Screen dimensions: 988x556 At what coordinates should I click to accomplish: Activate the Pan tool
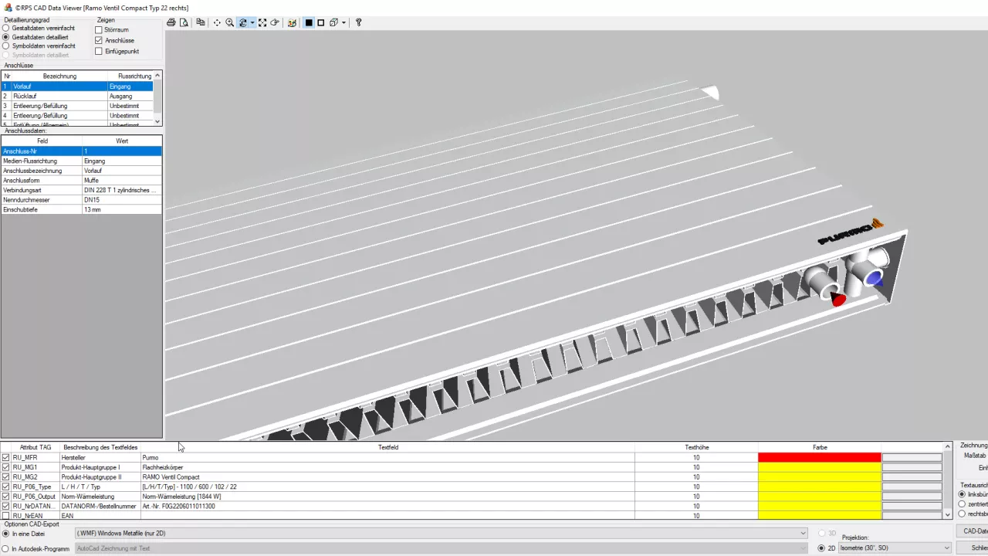217,22
